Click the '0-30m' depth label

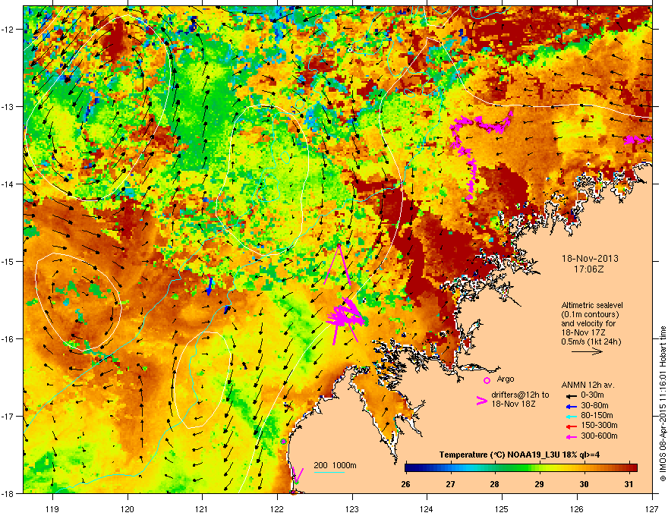[x=592, y=395]
